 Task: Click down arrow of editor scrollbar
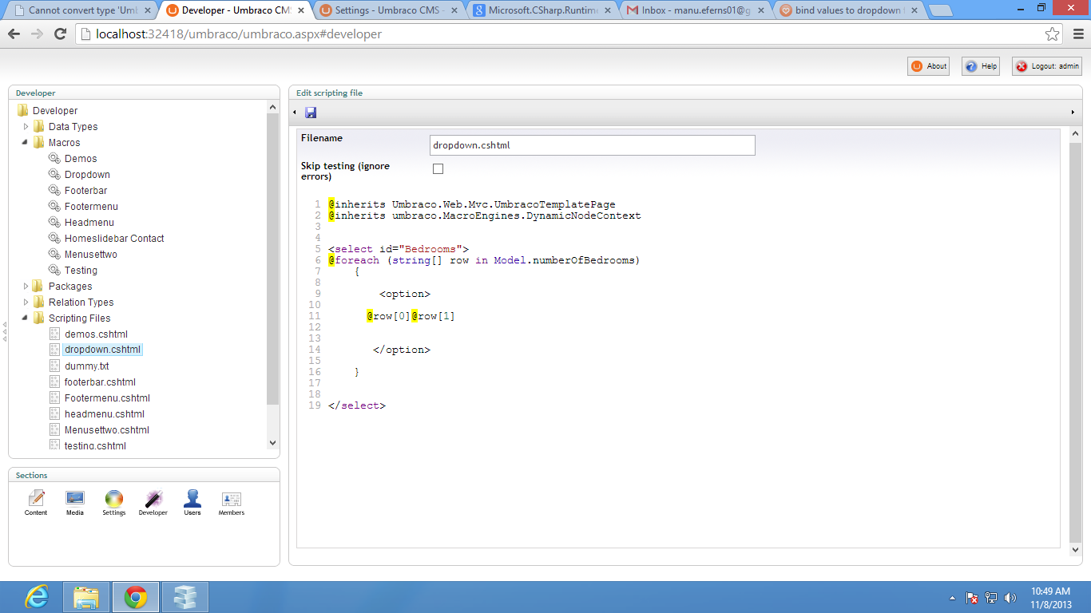pos(1075,549)
